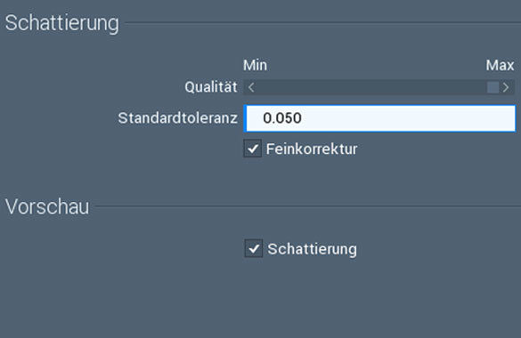Click the Min label above slider

tap(255, 65)
